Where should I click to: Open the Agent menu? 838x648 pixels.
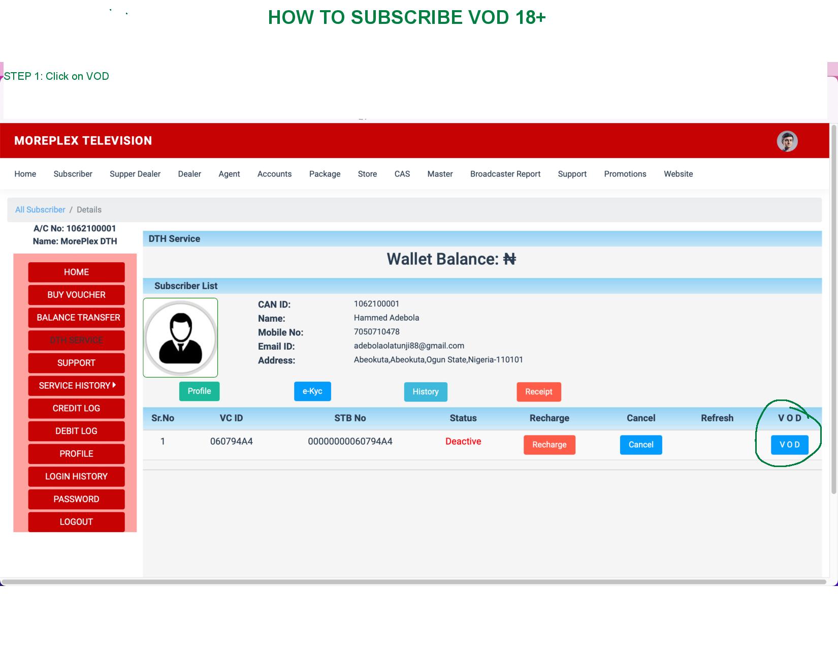[229, 174]
